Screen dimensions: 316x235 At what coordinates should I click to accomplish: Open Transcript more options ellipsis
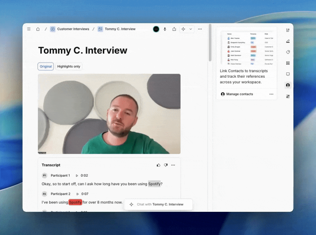coord(173,165)
